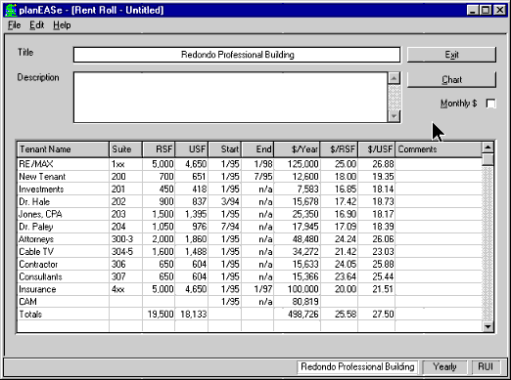The width and height of the screenshot is (511, 380).
Task: Click the Yearly status bar panel
Action: click(444, 367)
